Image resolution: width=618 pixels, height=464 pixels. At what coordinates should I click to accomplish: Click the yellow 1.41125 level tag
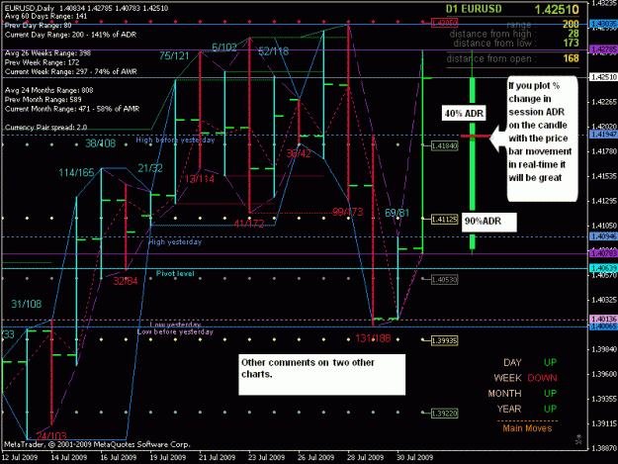pos(444,220)
